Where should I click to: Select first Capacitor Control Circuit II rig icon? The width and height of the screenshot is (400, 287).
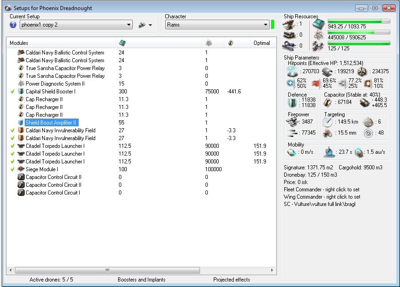pos(21,177)
